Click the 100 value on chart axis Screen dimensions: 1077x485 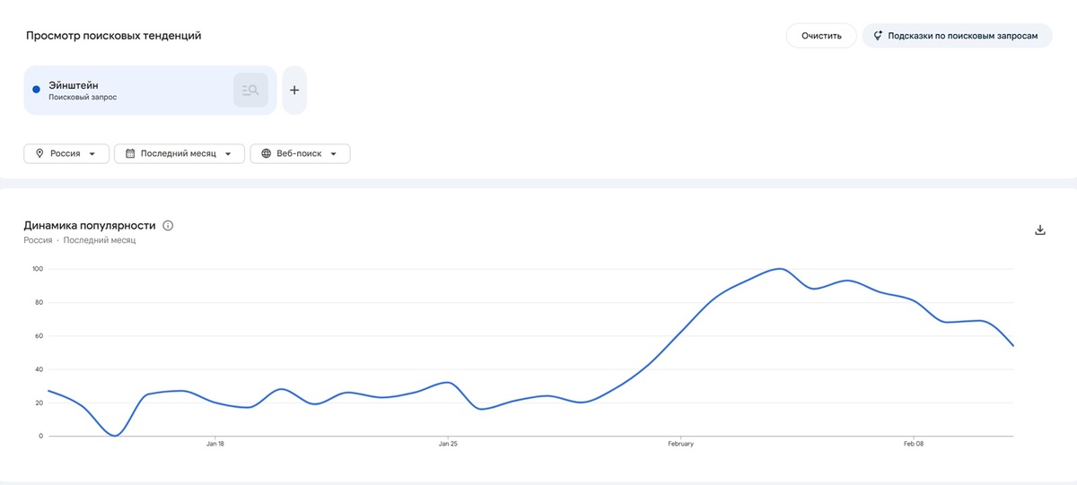(x=37, y=269)
